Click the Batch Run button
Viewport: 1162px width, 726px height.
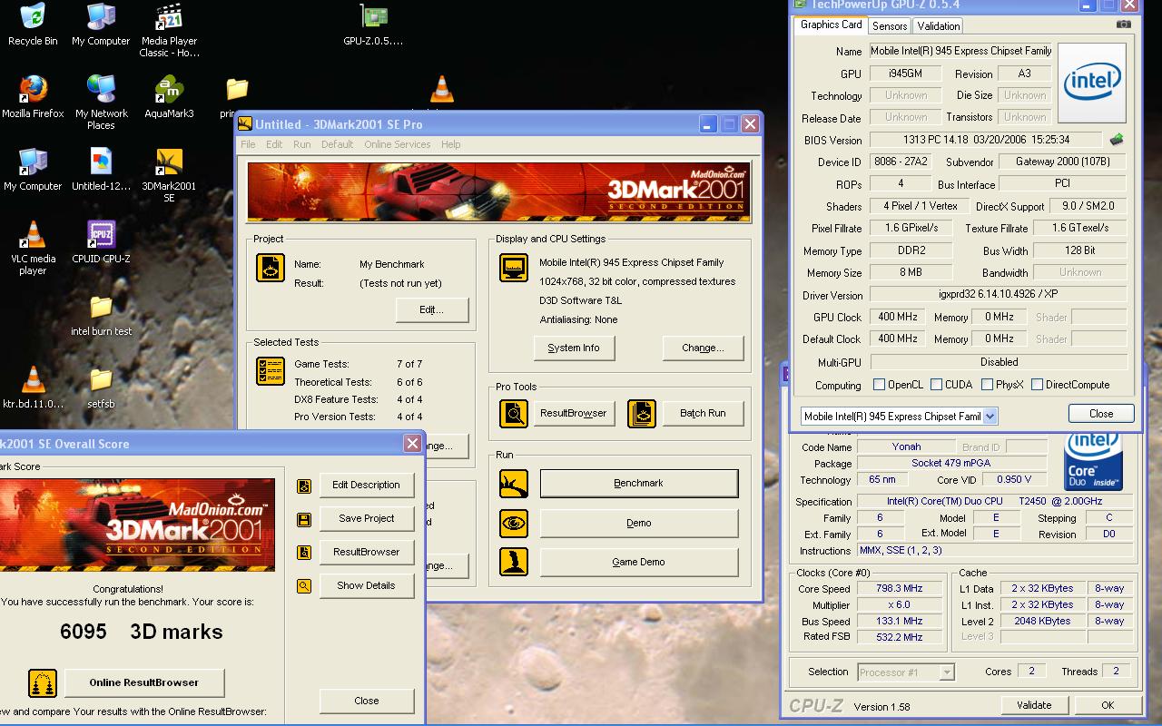click(x=703, y=413)
